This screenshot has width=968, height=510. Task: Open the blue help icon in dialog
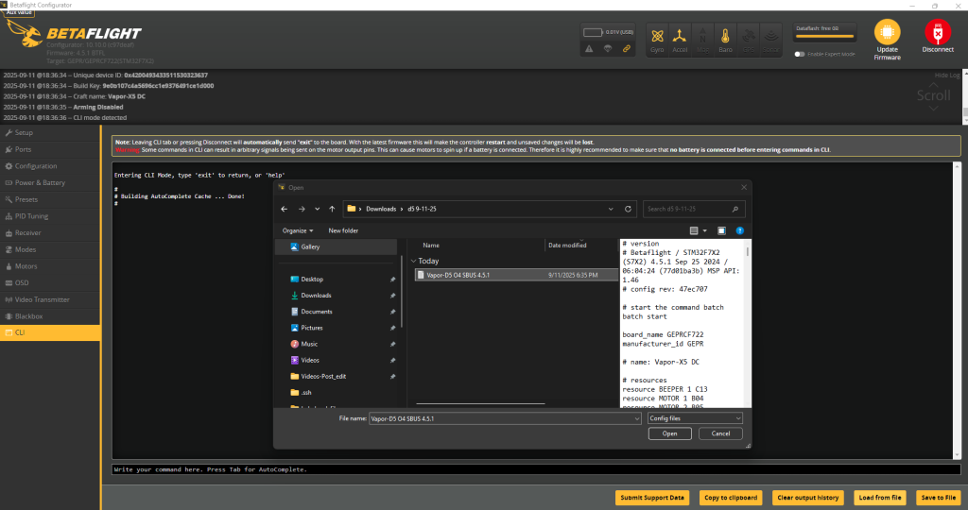(739, 230)
